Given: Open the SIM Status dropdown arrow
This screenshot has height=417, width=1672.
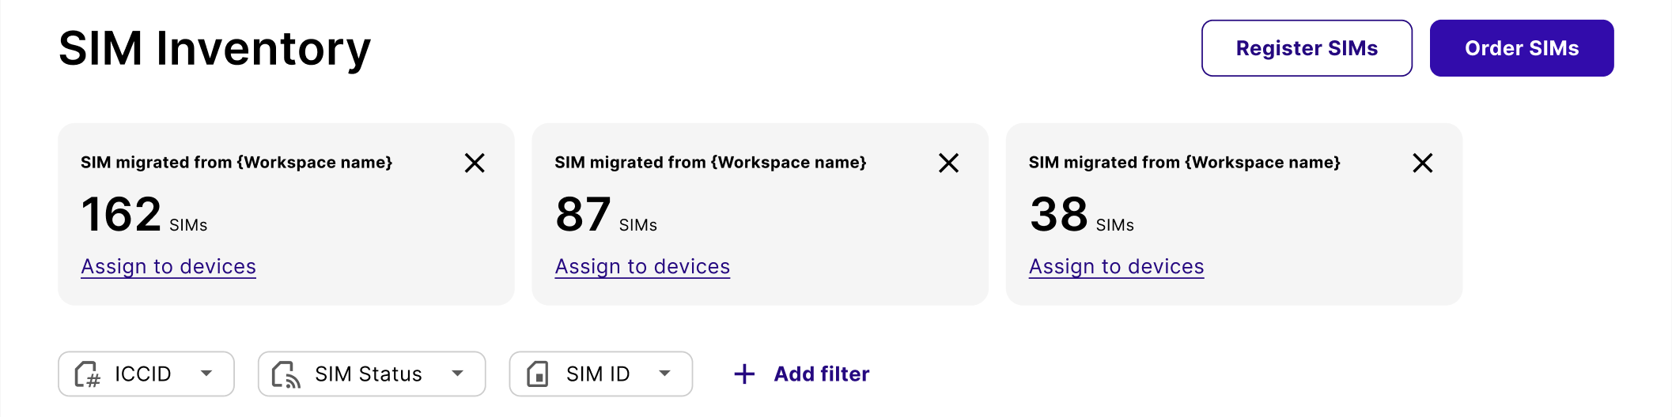Looking at the screenshot, I should coord(457,374).
